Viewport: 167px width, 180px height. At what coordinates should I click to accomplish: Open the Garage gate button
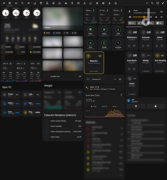click(x=104, y=31)
